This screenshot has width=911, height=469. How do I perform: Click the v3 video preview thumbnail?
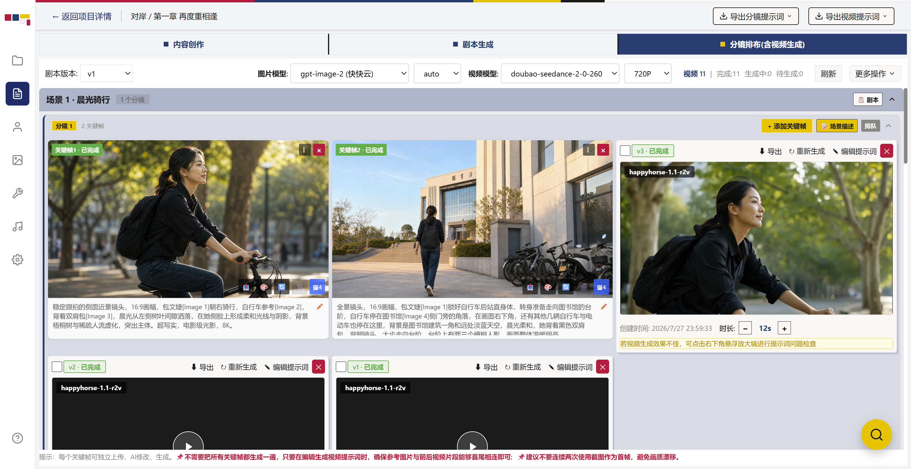(x=756, y=238)
